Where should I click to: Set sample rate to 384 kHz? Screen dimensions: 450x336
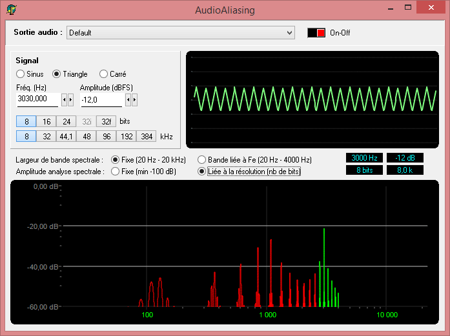point(147,136)
